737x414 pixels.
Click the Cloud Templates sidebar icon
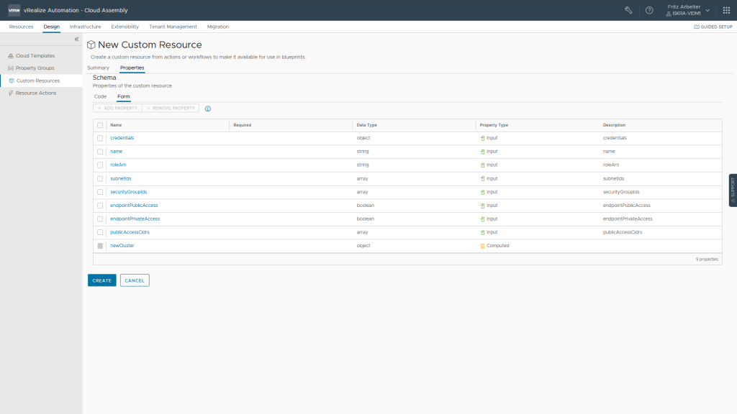11,55
